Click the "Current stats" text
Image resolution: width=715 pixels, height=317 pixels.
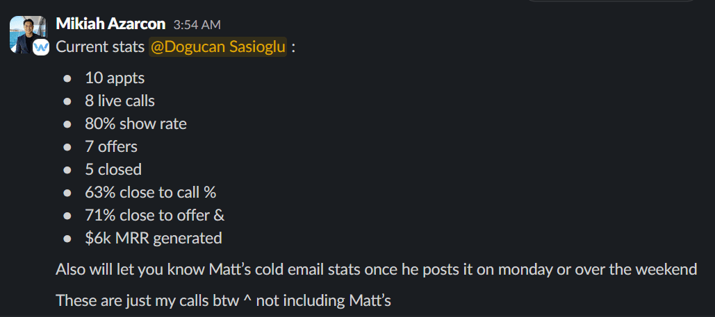point(100,47)
